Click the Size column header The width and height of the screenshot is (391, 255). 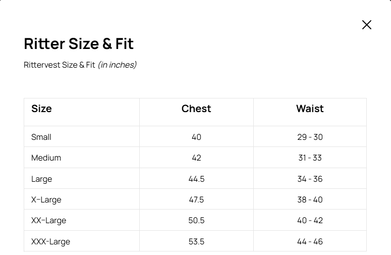(41, 109)
